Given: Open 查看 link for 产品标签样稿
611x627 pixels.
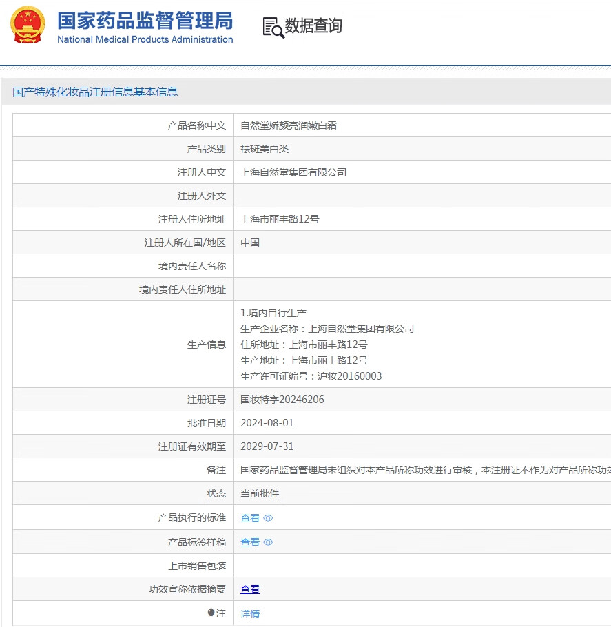Looking at the screenshot, I should click(250, 542).
